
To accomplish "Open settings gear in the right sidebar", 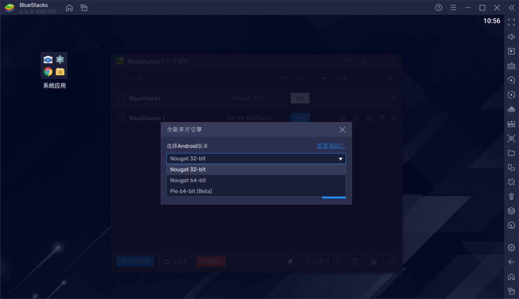I will point(511,247).
